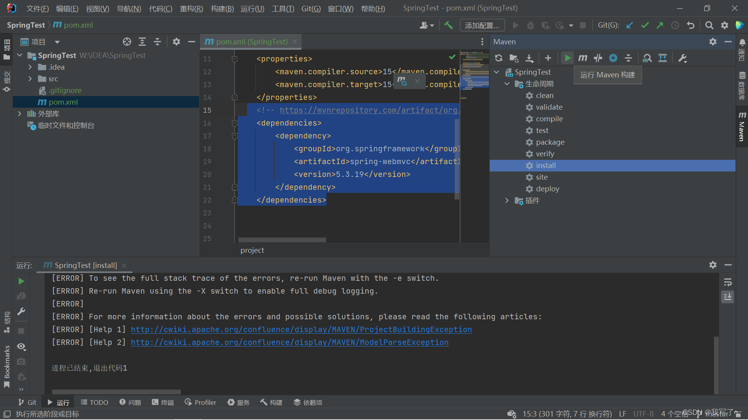The image size is (748, 420).
Task: Switch to the Profiler tool tab
Action: [201, 402]
